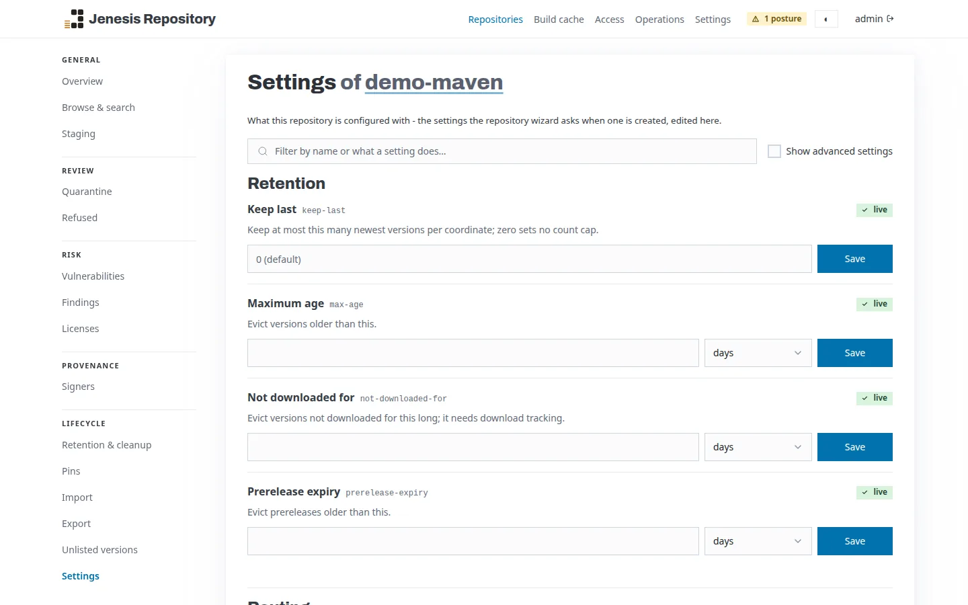Open the Maximum age days unit dropdown
Image resolution: width=968 pixels, height=605 pixels.
coord(758,353)
